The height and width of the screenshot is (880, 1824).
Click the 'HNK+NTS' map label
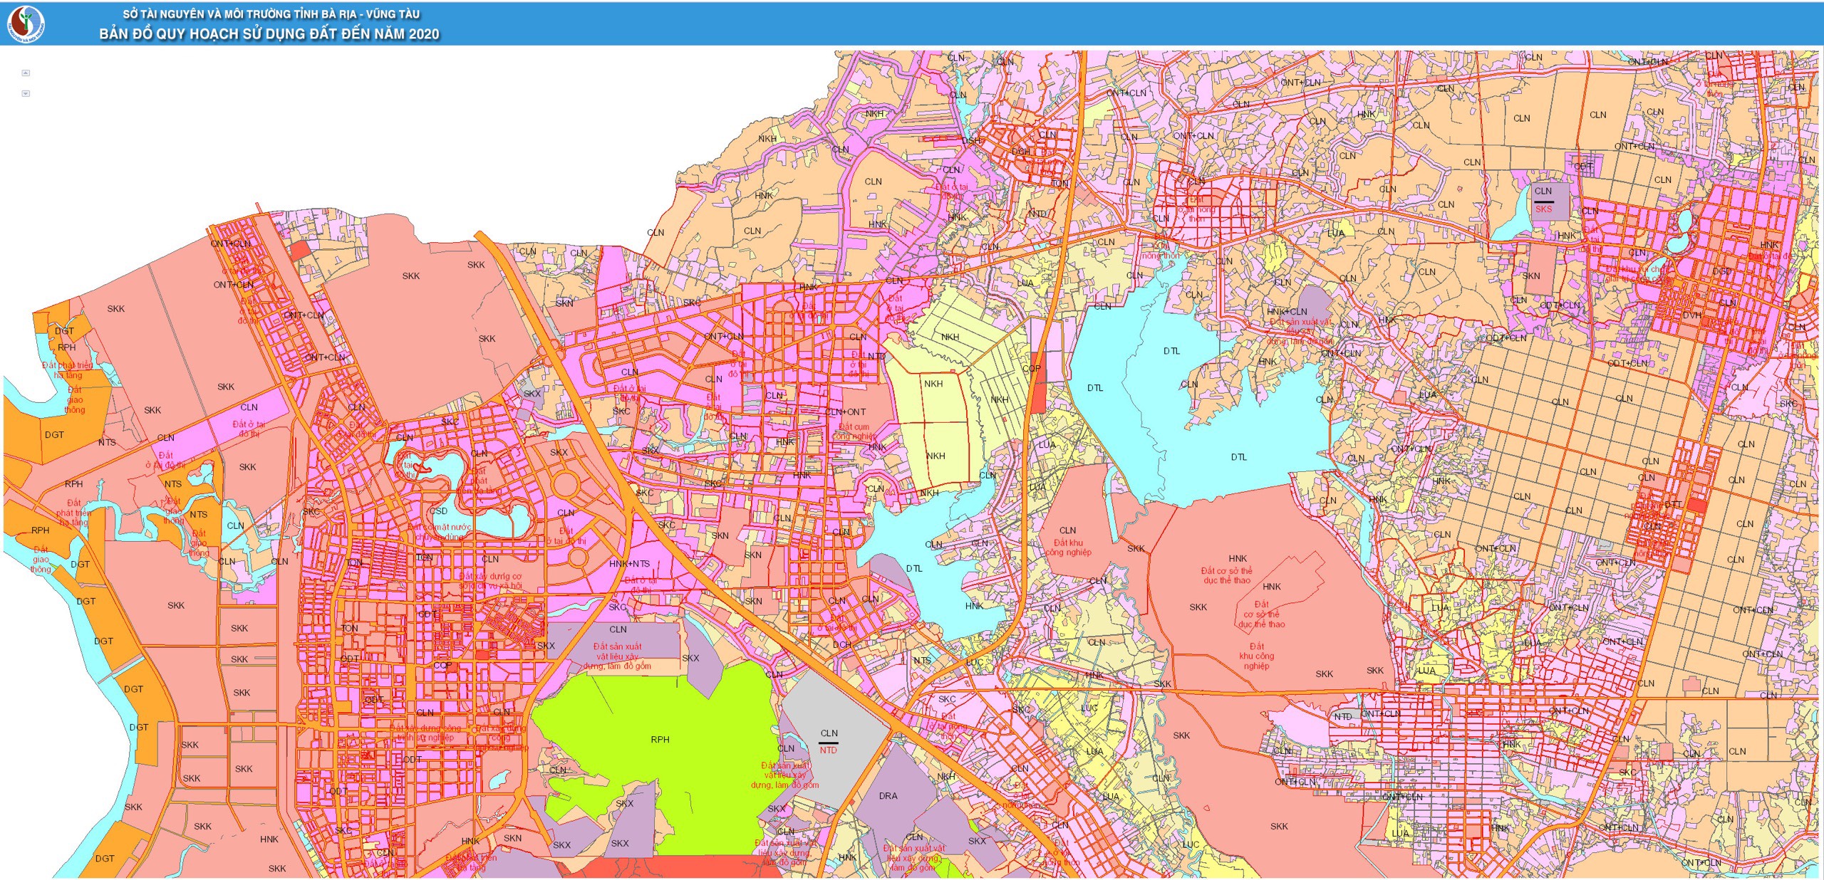[629, 564]
